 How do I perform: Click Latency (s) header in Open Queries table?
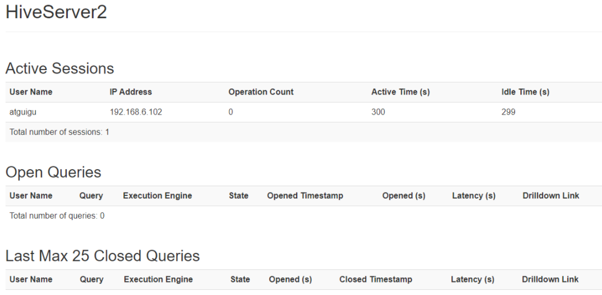tap(474, 196)
